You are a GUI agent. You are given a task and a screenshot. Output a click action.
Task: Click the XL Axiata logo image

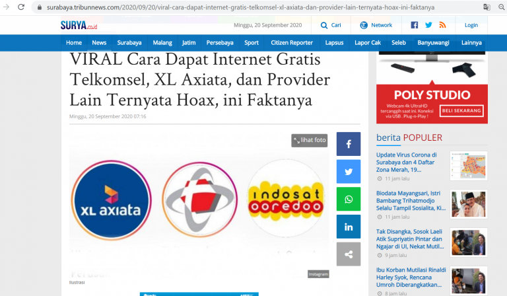111,200
